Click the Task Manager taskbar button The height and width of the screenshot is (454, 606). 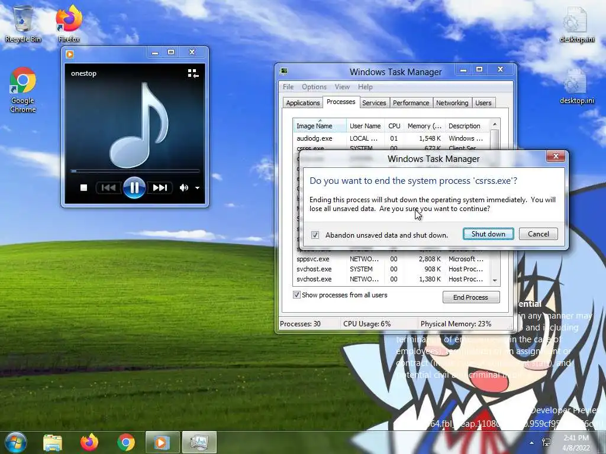[199, 442]
